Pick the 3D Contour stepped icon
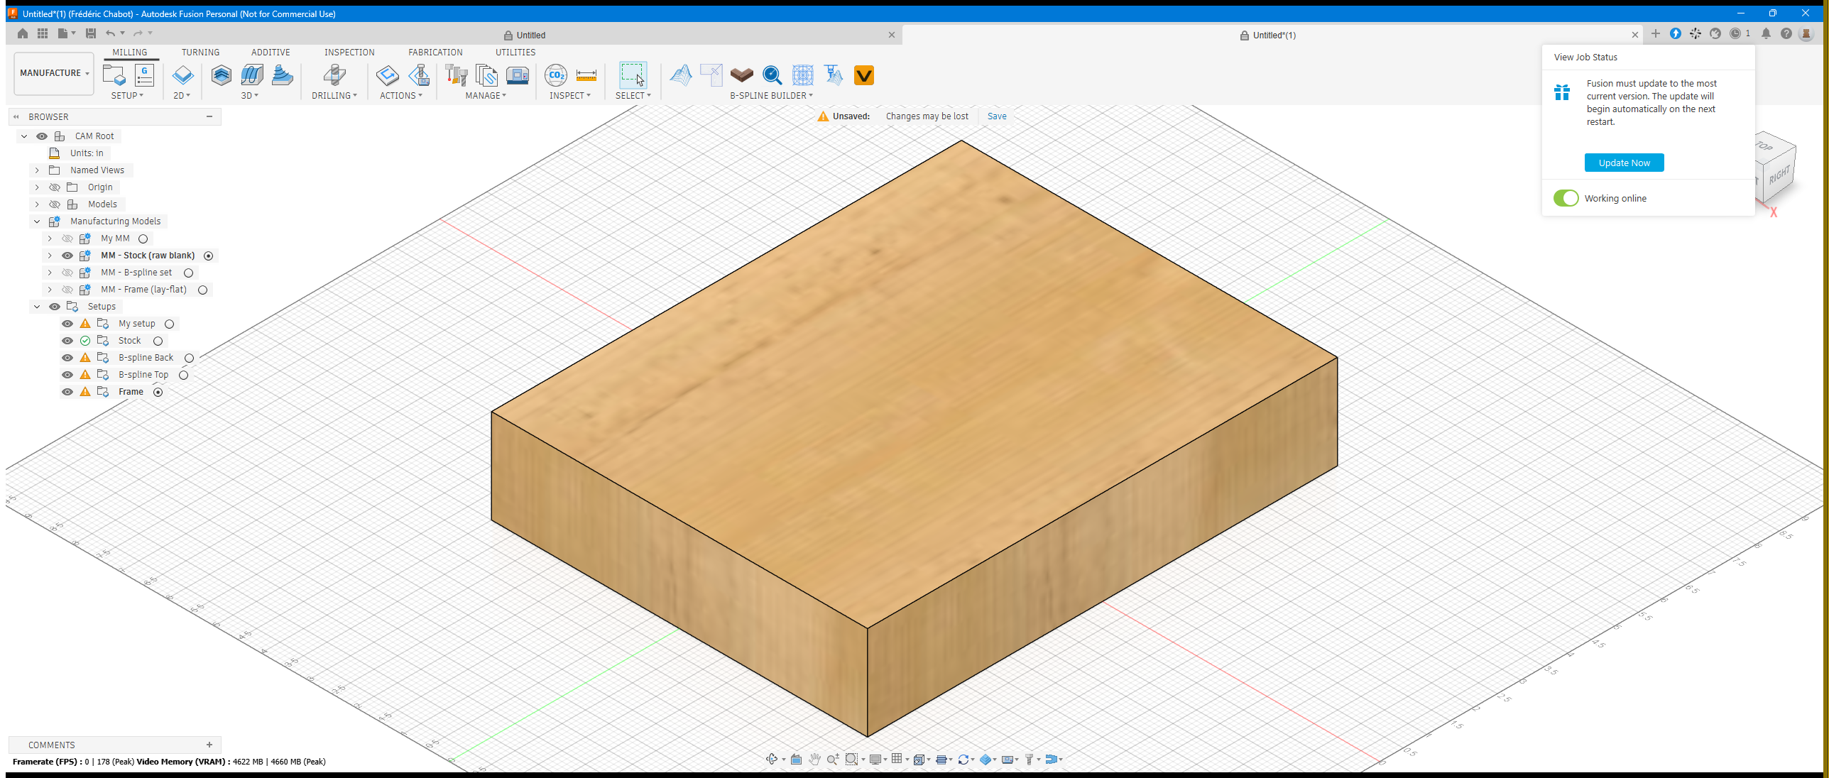 pyautogui.click(x=283, y=75)
